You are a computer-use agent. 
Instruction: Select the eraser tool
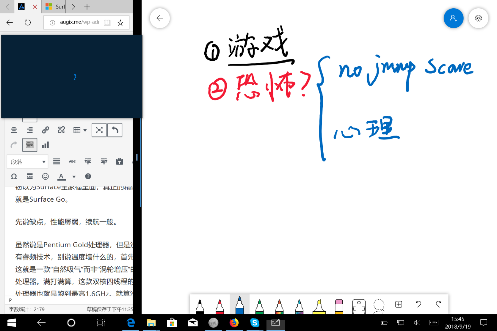[339, 306]
